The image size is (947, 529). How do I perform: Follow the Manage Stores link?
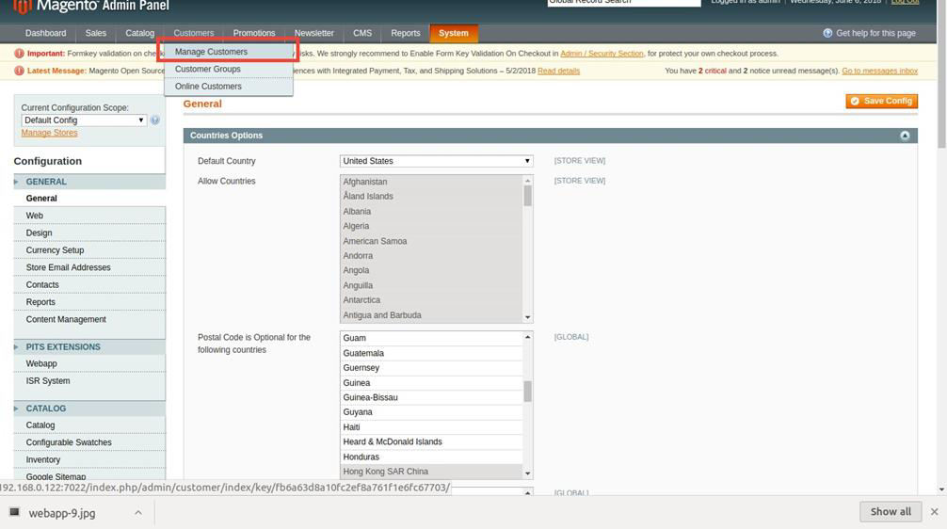click(x=49, y=133)
